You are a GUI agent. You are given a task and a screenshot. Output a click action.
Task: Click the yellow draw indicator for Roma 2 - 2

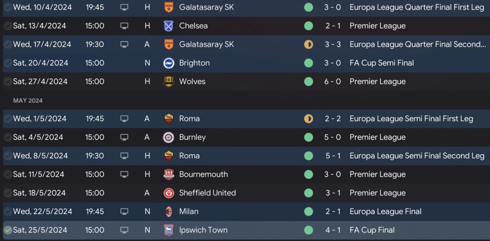[309, 119]
